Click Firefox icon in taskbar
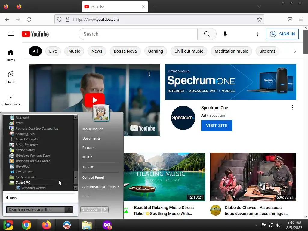The width and height of the screenshot is (308, 231). pyautogui.click(x=47, y=225)
